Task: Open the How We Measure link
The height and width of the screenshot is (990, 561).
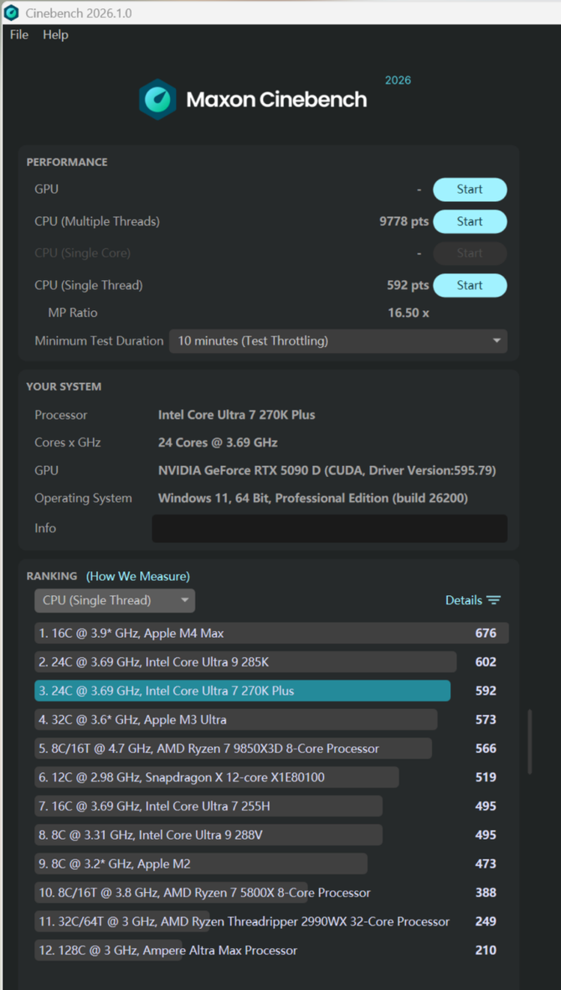Action: point(138,576)
